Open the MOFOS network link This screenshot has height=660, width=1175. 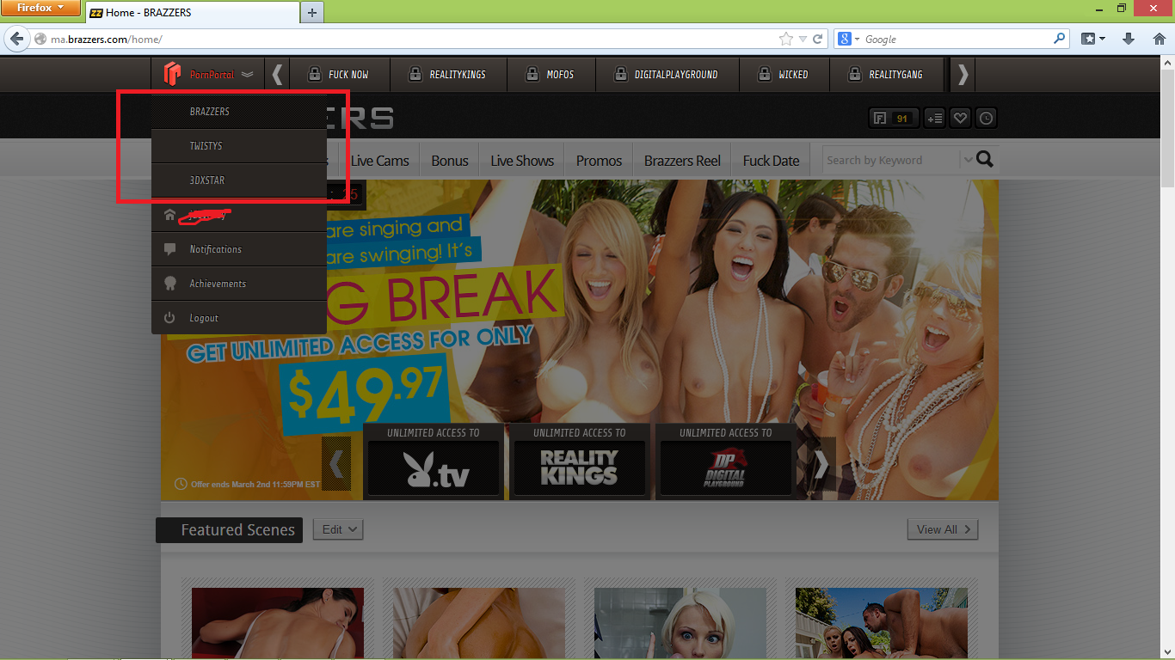pos(550,75)
